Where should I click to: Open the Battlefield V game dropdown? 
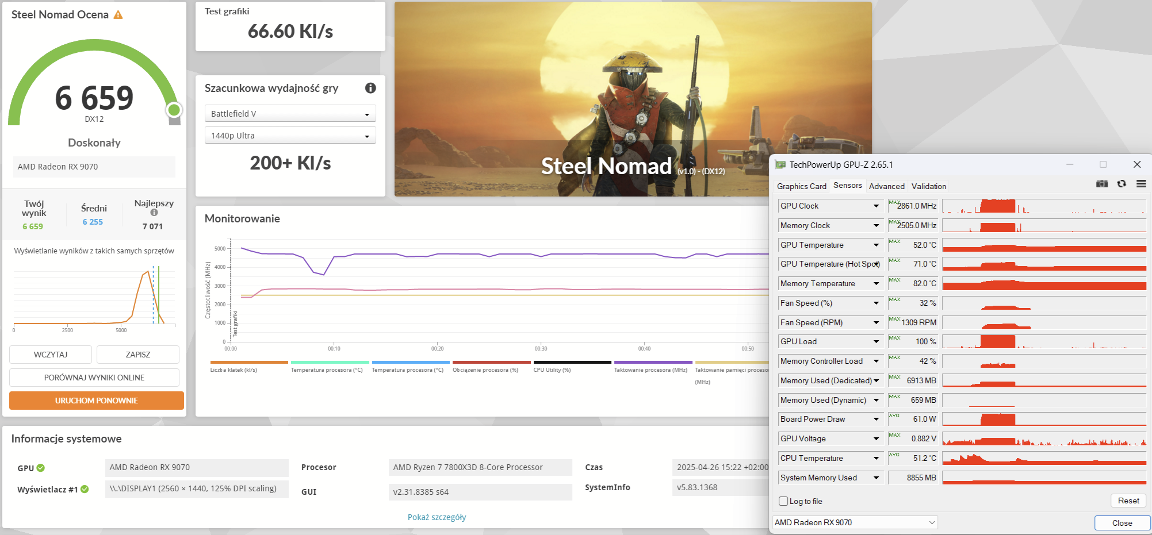[x=290, y=114]
